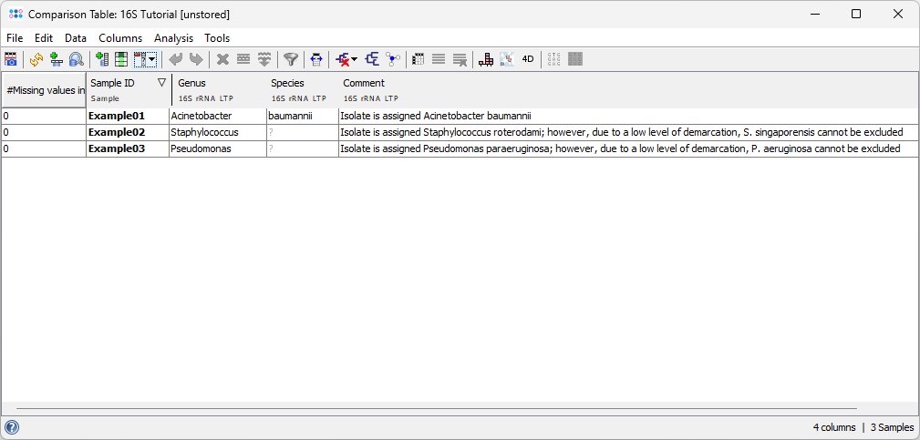Image resolution: width=920 pixels, height=440 pixels.
Task: Click the save snapshot icon in toolbar
Action: 11,59
